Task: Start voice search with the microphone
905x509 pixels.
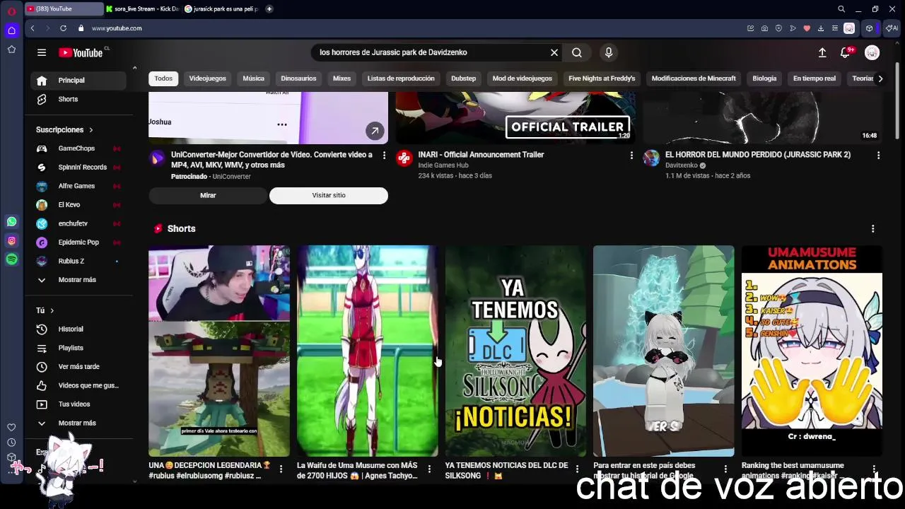Action: (609, 52)
